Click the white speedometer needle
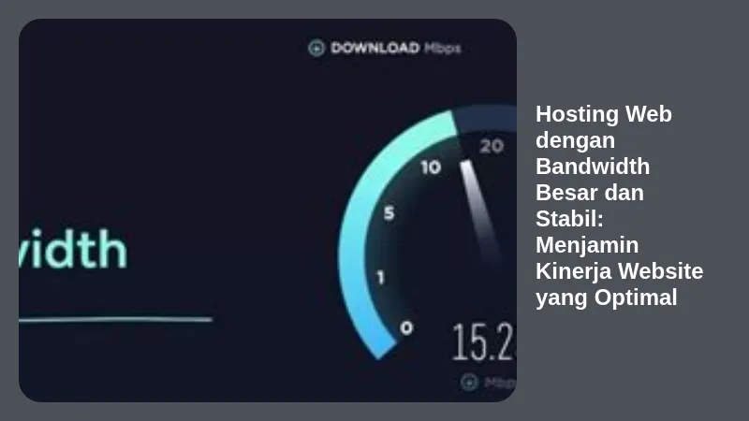The width and height of the screenshot is (749, 421). coord(479,210)
